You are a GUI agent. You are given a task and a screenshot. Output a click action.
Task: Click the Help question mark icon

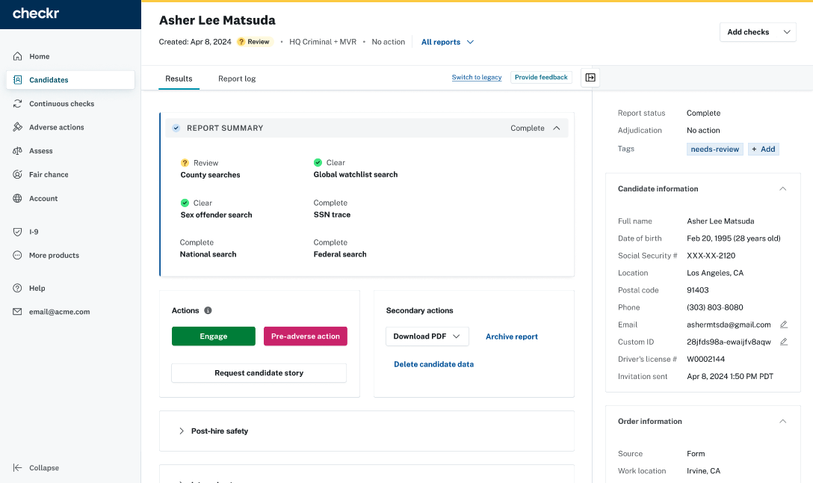pos(18,288)
